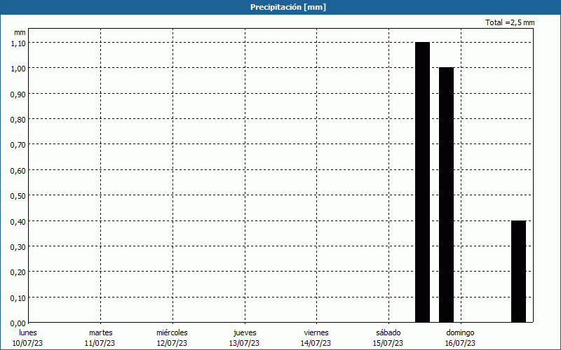Click the 'miércoles 12/07/23' axis label
Screen dimensions: 561x350
pos(172,338)
